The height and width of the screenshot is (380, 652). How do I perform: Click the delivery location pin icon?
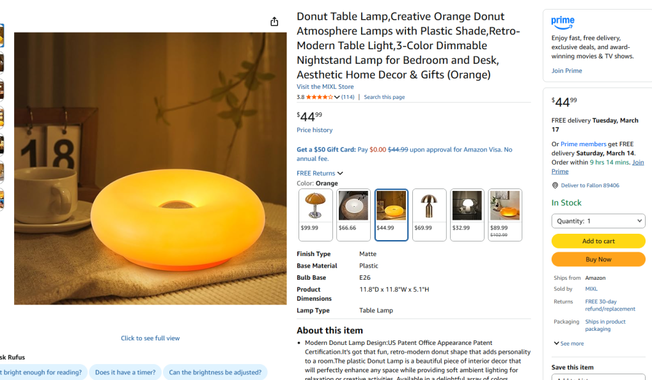point(555,185)
